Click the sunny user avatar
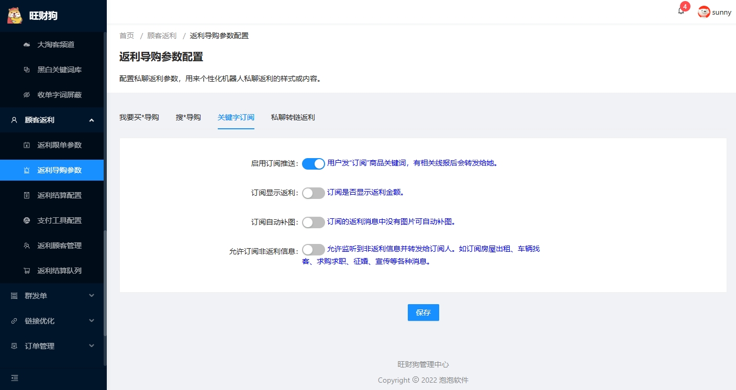736x390 pixels. [704, 12]
